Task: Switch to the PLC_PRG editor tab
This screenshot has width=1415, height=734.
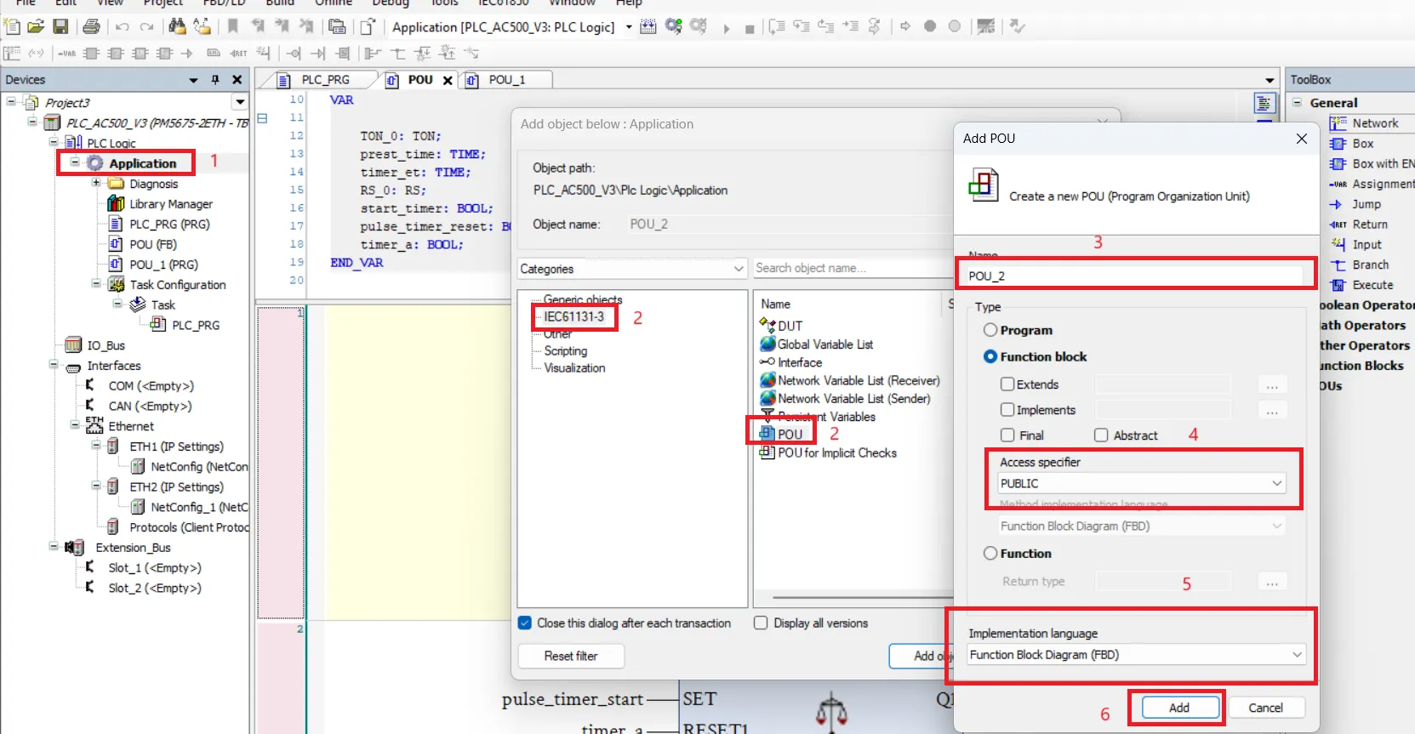Action: pyautogui.click(x=325, y=80)
